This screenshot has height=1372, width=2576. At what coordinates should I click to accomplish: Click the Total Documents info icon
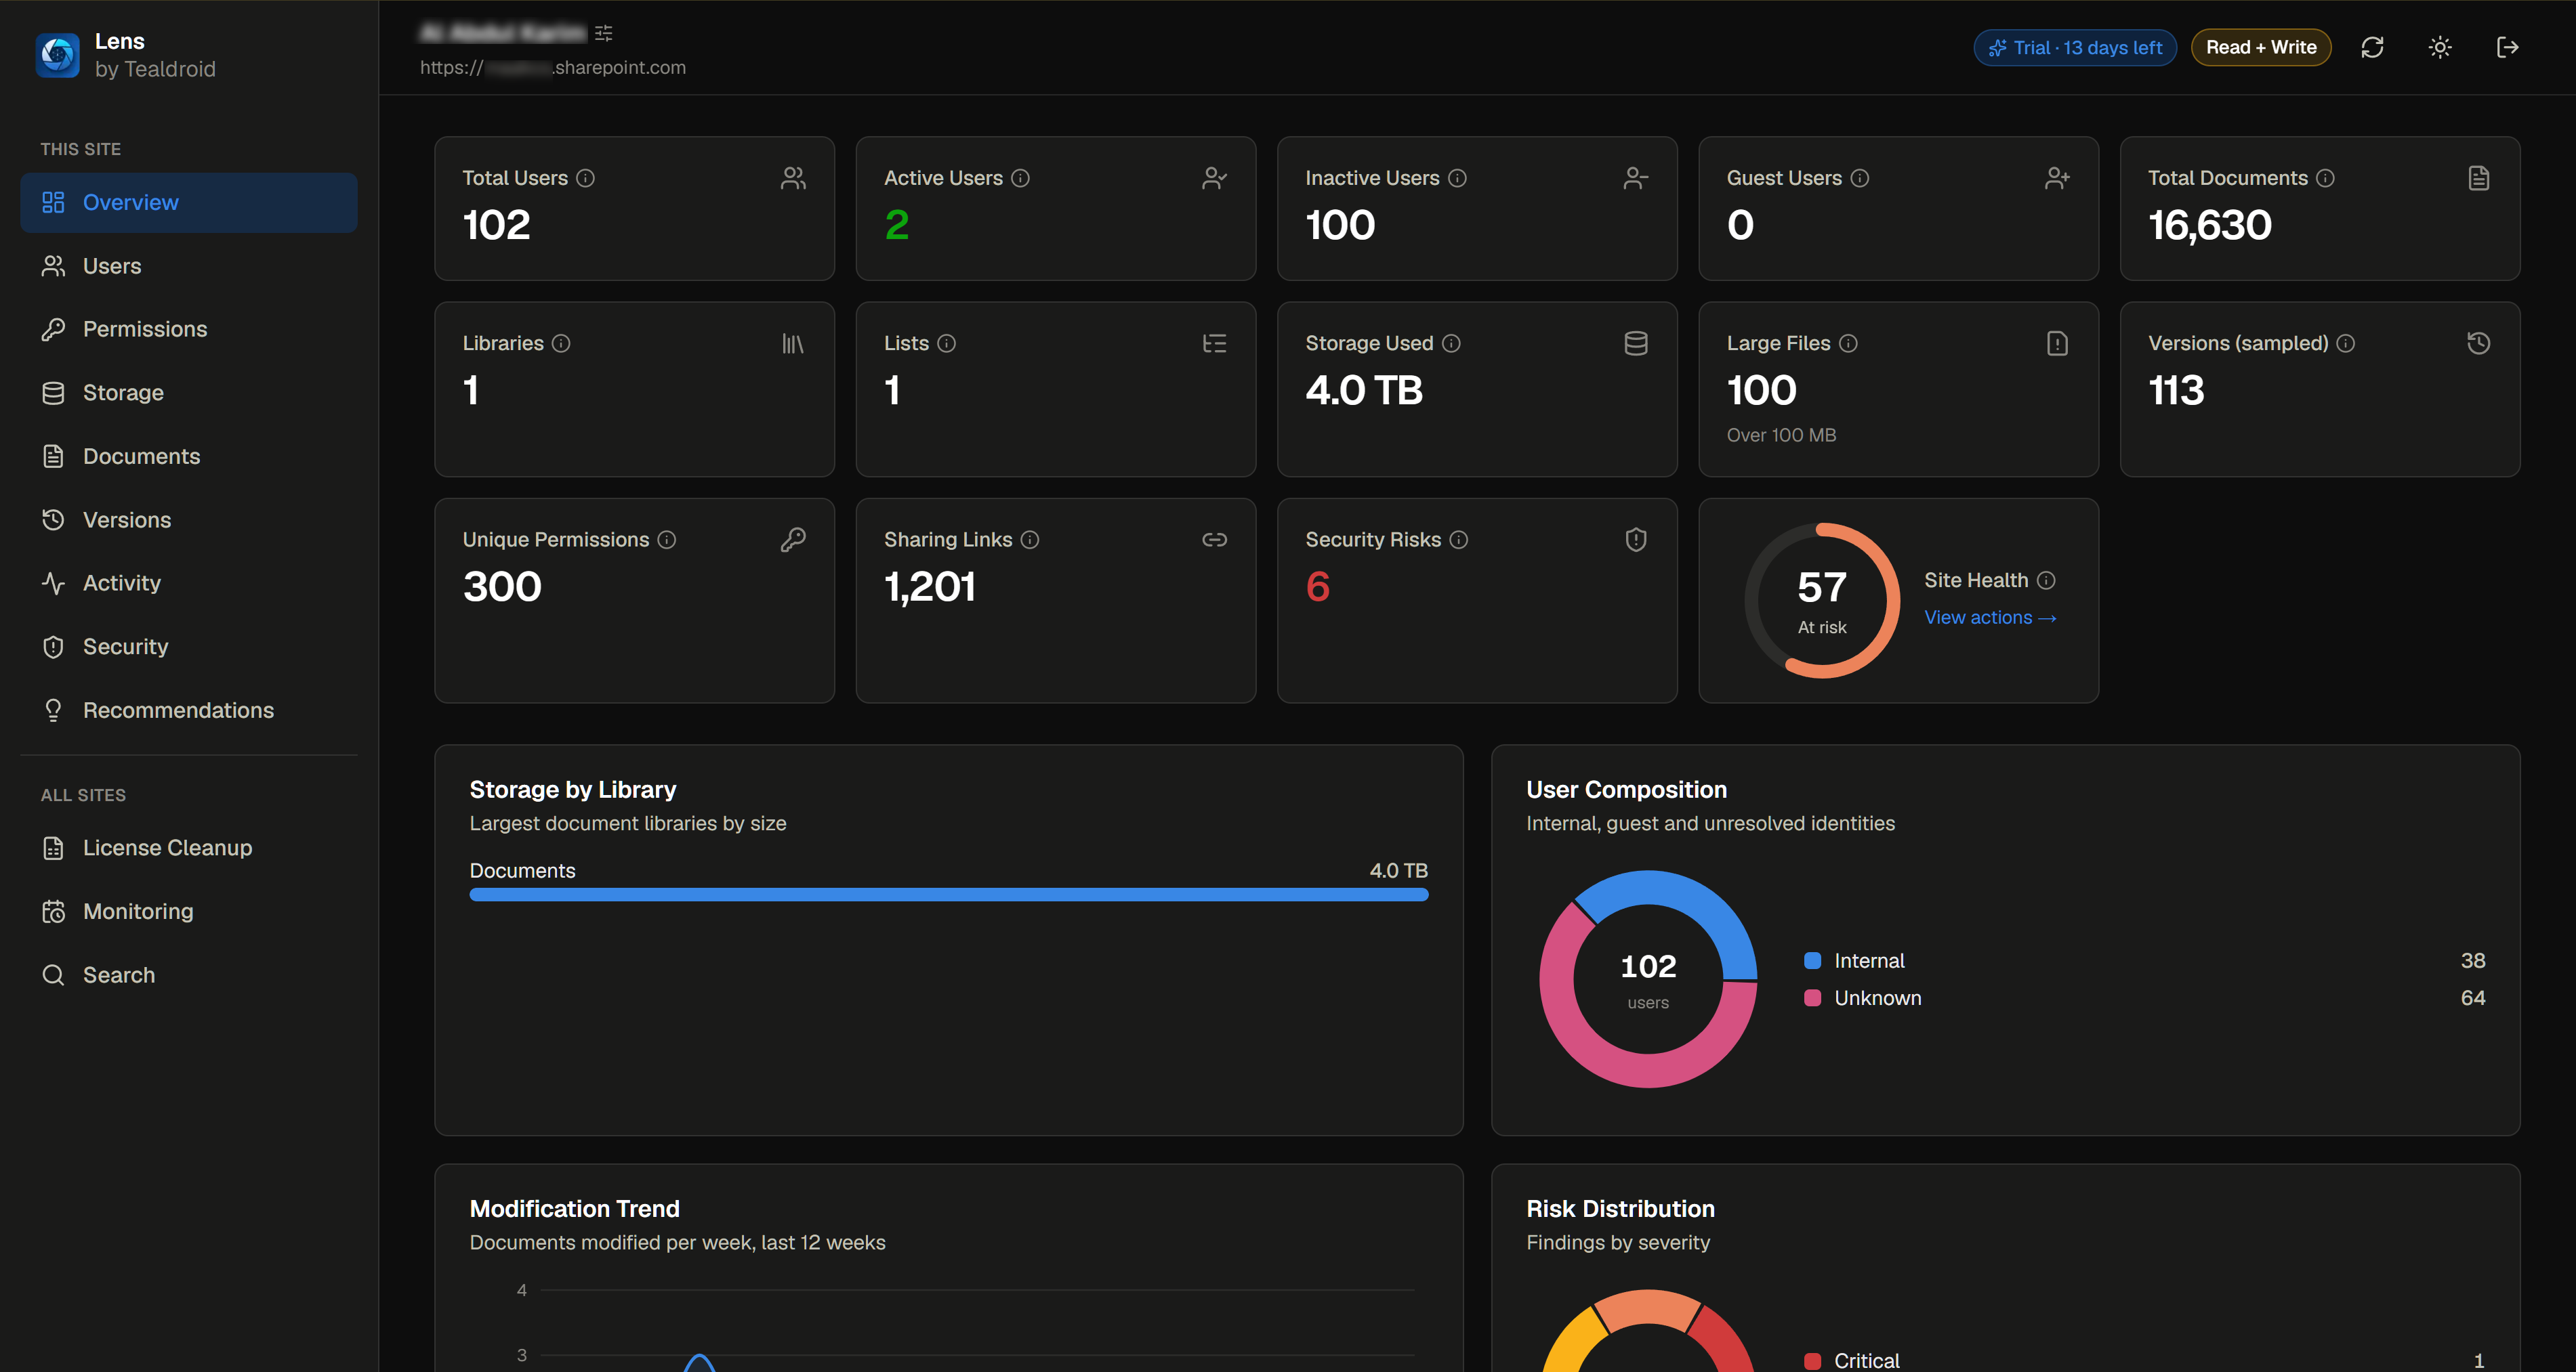(x=2325, y=178)
